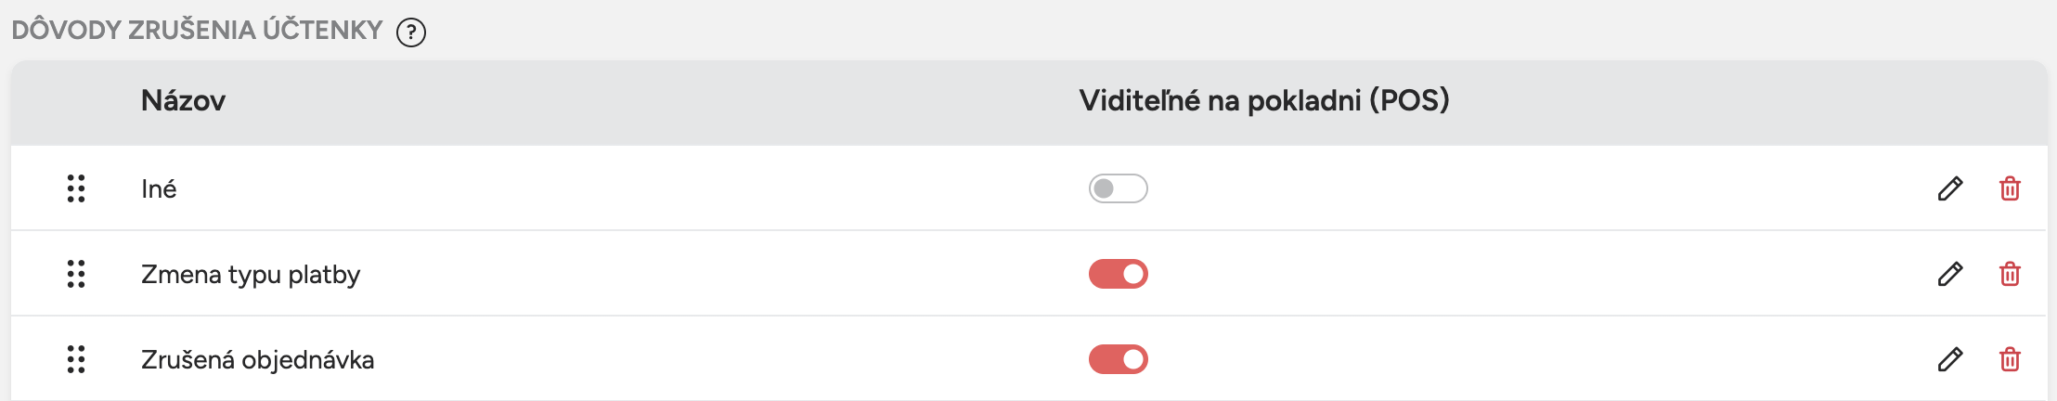Enable POS visibility for Iné
2057x401 pixels.
click(x=1118, y=188)
